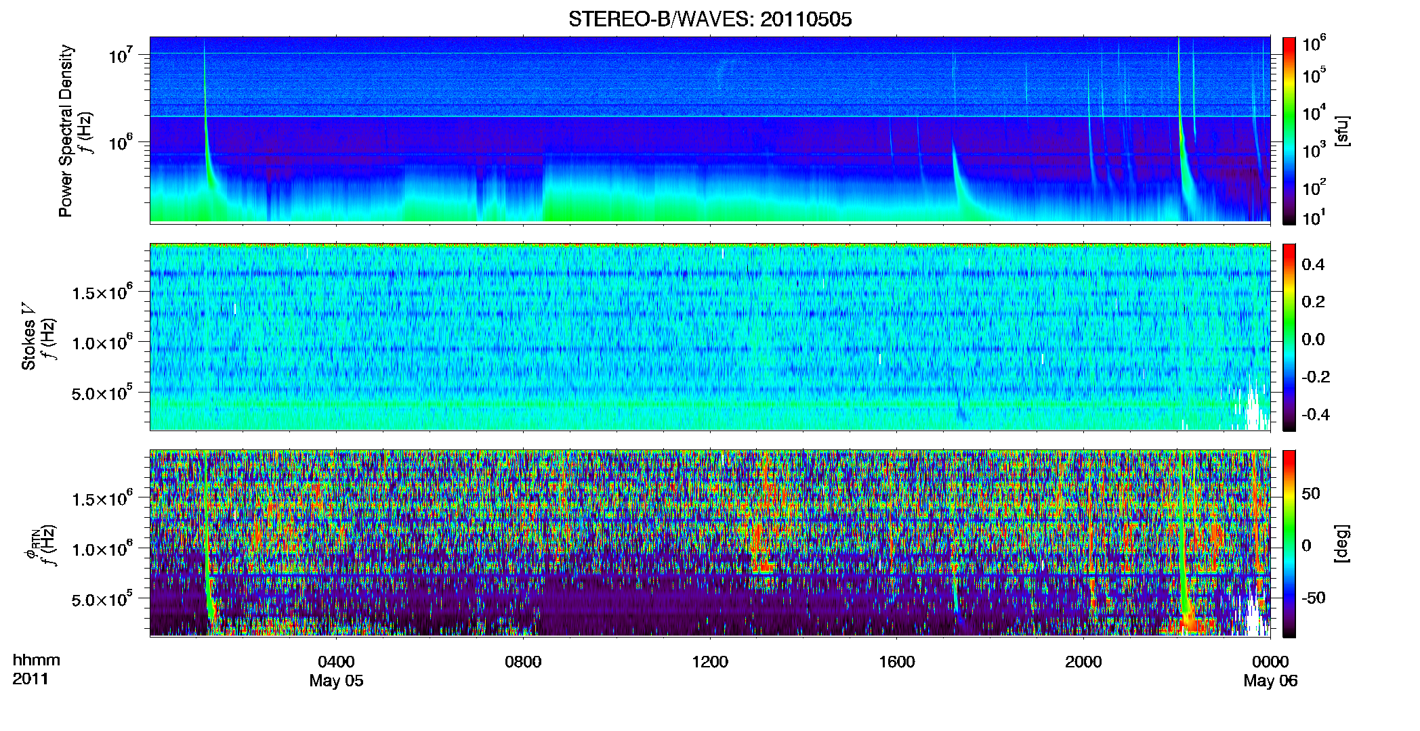The width and height of the screenshot is (1420, 731).
Task: Click the 1.0×10⁶ tick on Stokes V panel
Action: pos(103,342)
